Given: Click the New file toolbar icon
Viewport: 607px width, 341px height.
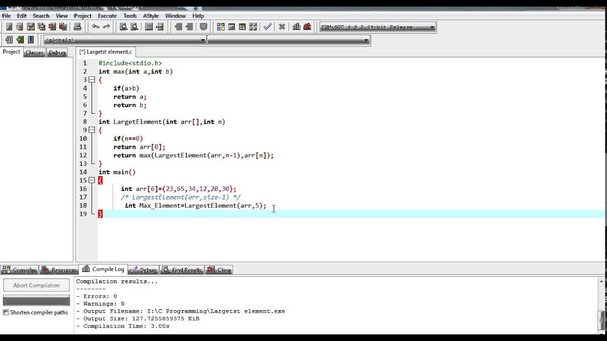Looking at the screenshot, I should click(9, 27).
